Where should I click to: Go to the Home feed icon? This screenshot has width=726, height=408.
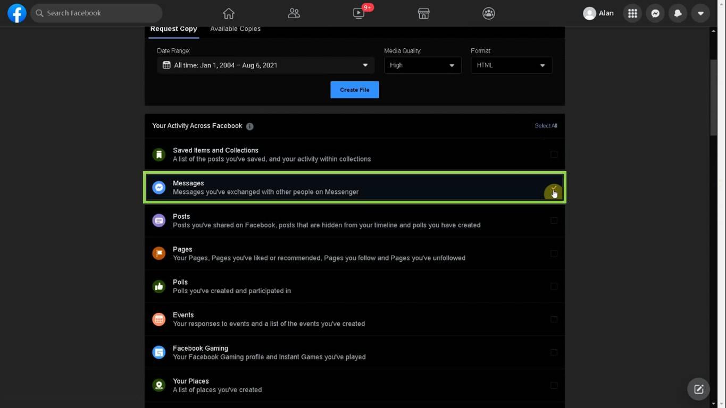pos(229,13)
